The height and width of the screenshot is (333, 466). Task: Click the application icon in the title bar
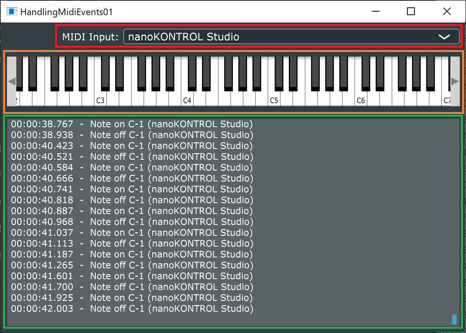click(12, 11)
